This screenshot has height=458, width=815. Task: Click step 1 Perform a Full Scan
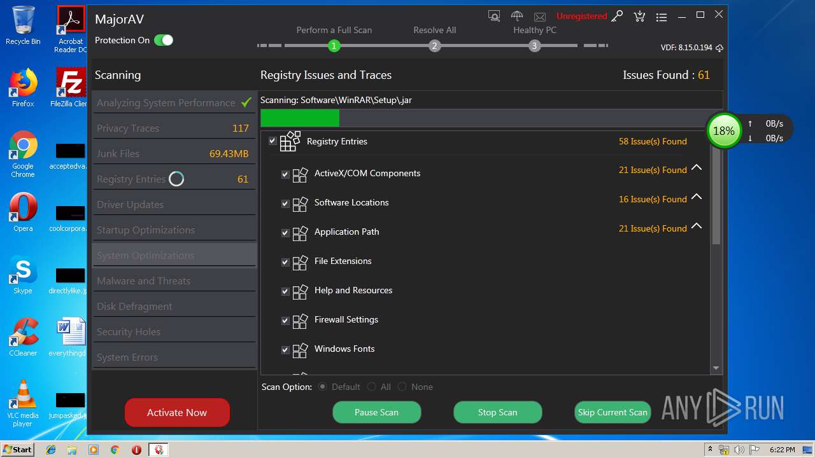pyautogui.click(x=334, y=46)
